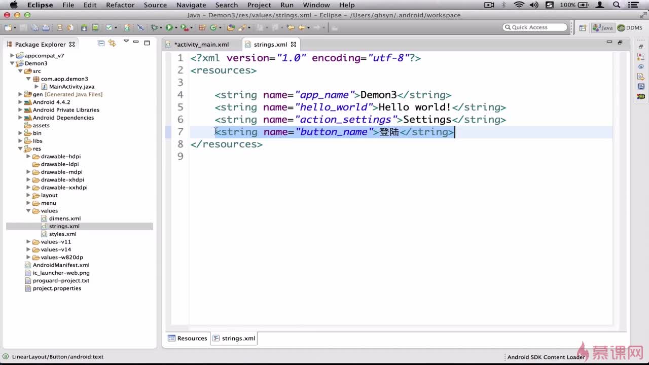The height and width of the screenshot is (365, 649).
Task: Open the Refactor menu
Action: coord(120,5)
